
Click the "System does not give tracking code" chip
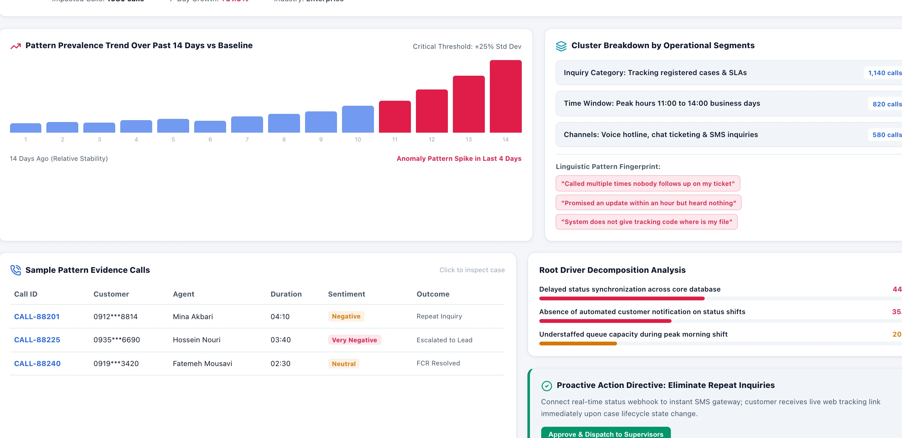coord(646,222)
